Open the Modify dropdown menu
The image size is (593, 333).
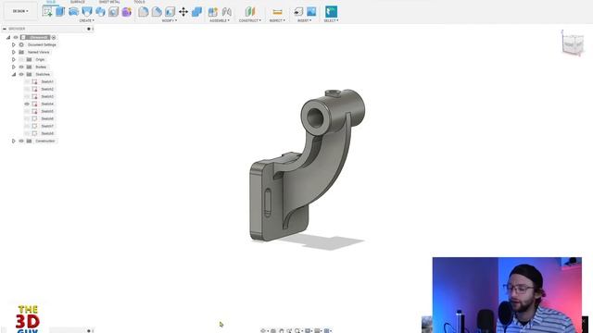(170, 20)
